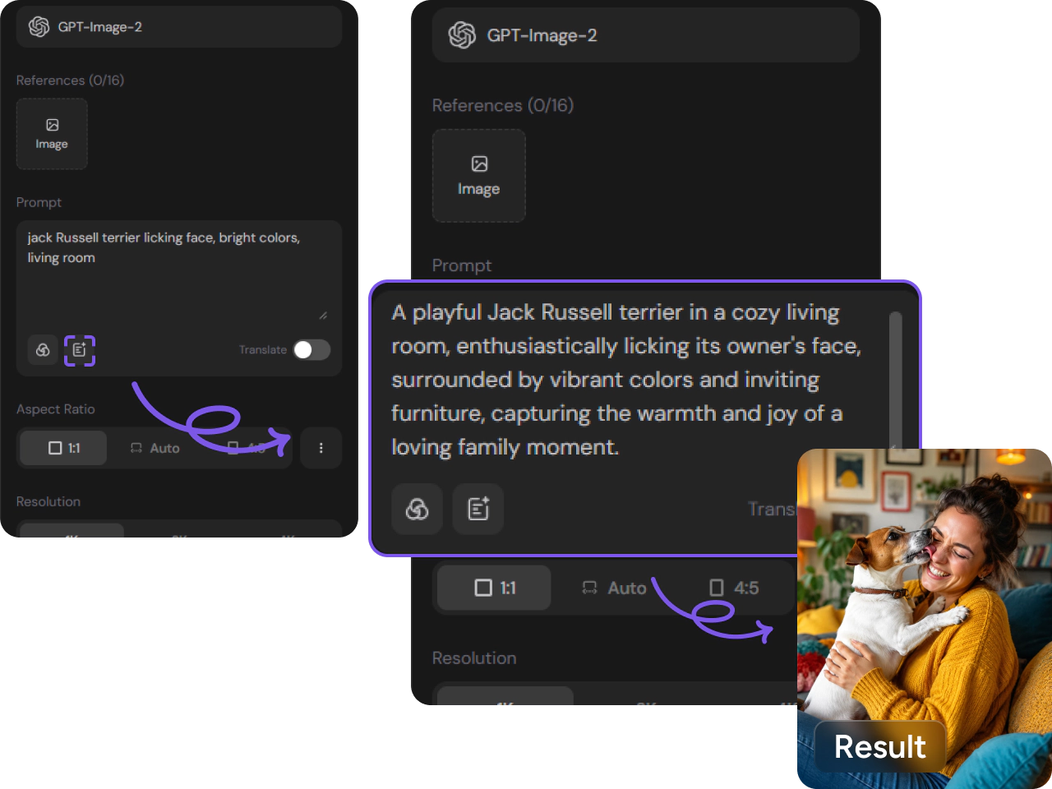Click the Result label on the generated image
The width and height of the screenshot is (1052, 789).
click(880, 747)
